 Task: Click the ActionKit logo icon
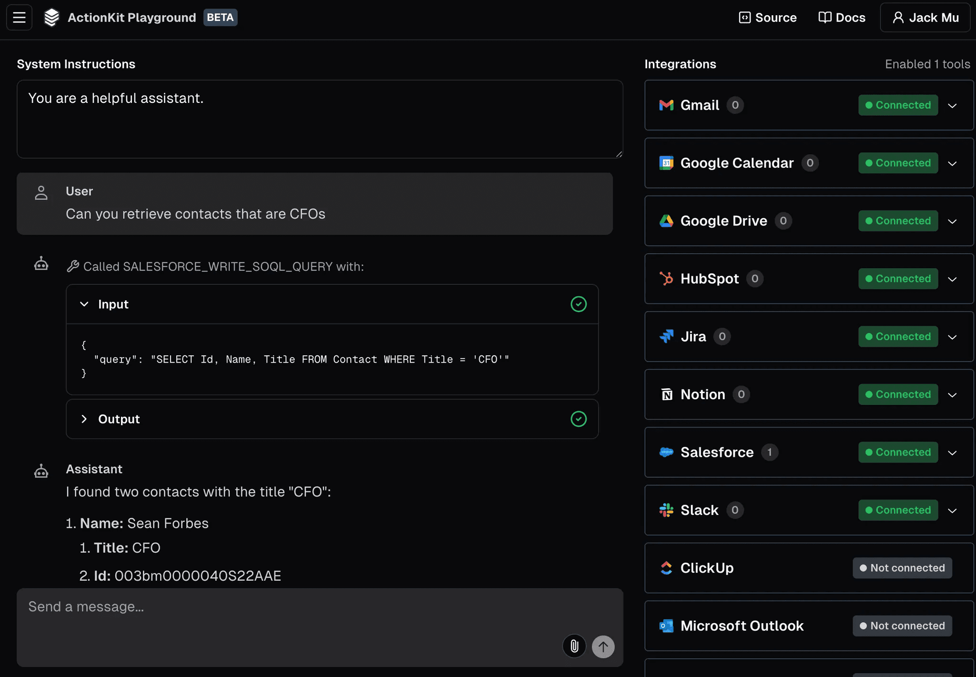51,18
